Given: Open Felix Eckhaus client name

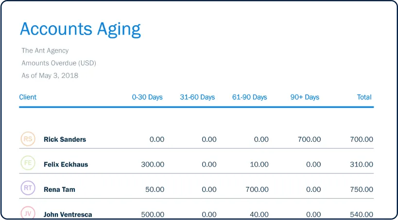Looking at the screenshot, I should tap(66, 165).
